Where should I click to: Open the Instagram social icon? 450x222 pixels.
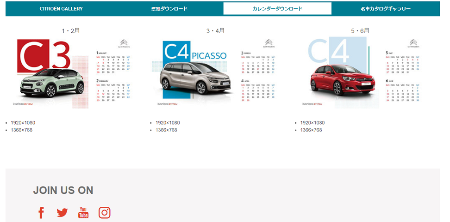click(105, 212)
